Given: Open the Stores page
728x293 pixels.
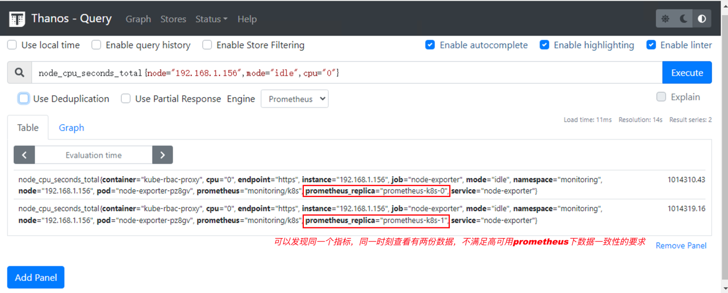Looking at the screenshot, I should (173, 19).
